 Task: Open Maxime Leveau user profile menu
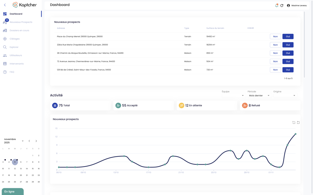tap(297, 5)
